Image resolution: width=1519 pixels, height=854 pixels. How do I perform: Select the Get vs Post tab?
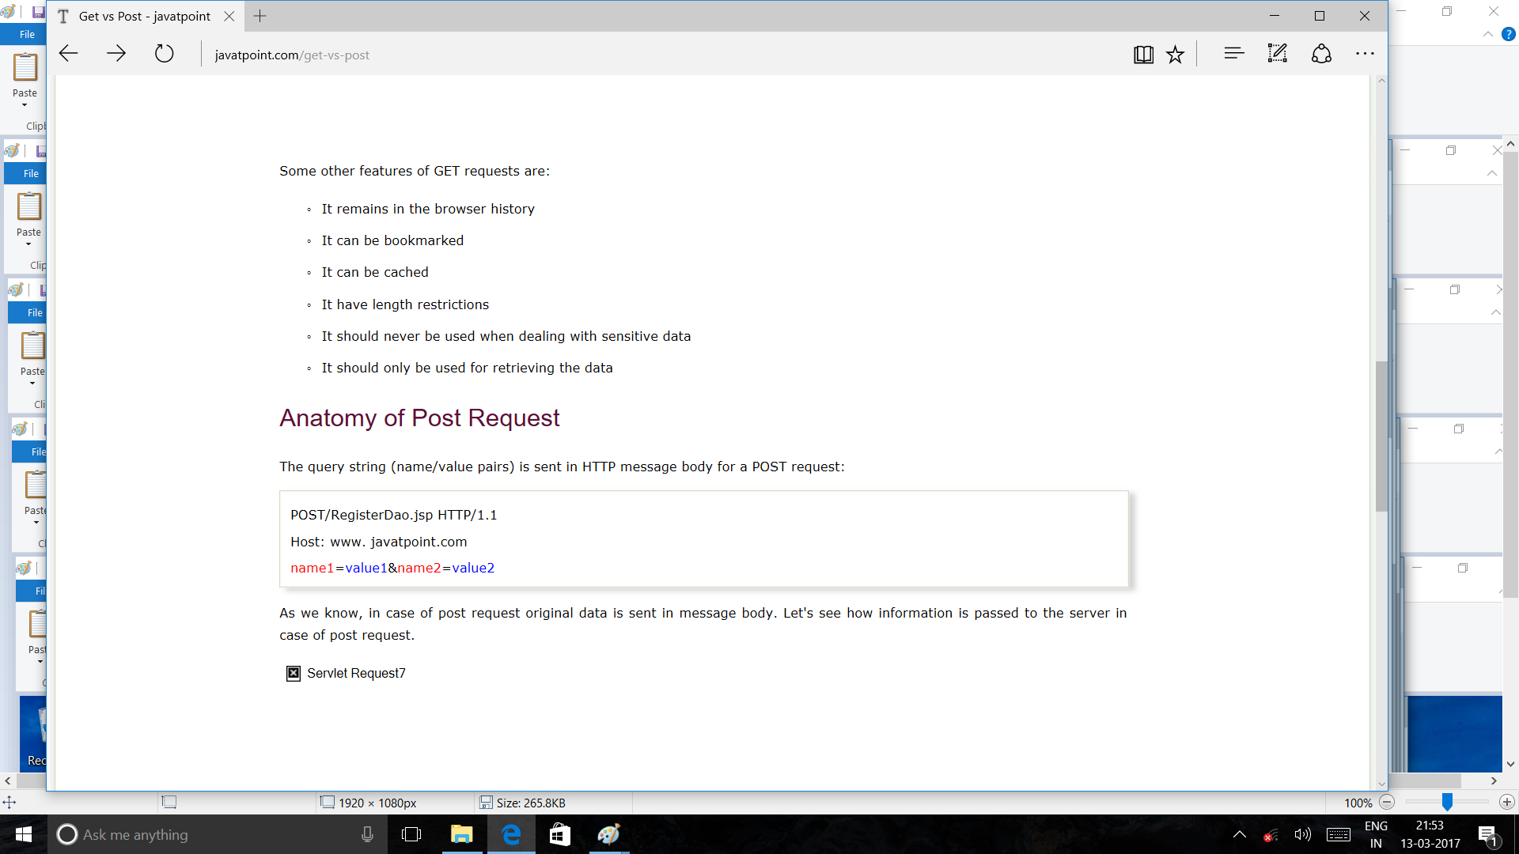(144, 16)
